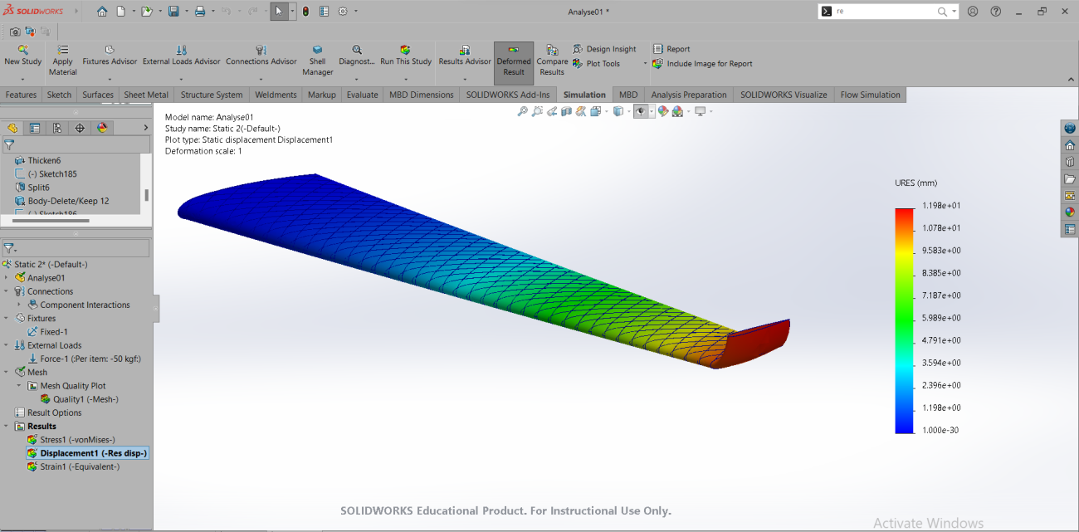Click the Save icon in the title bar
This screenshot has height=532, width=1079.
(173, 12)
